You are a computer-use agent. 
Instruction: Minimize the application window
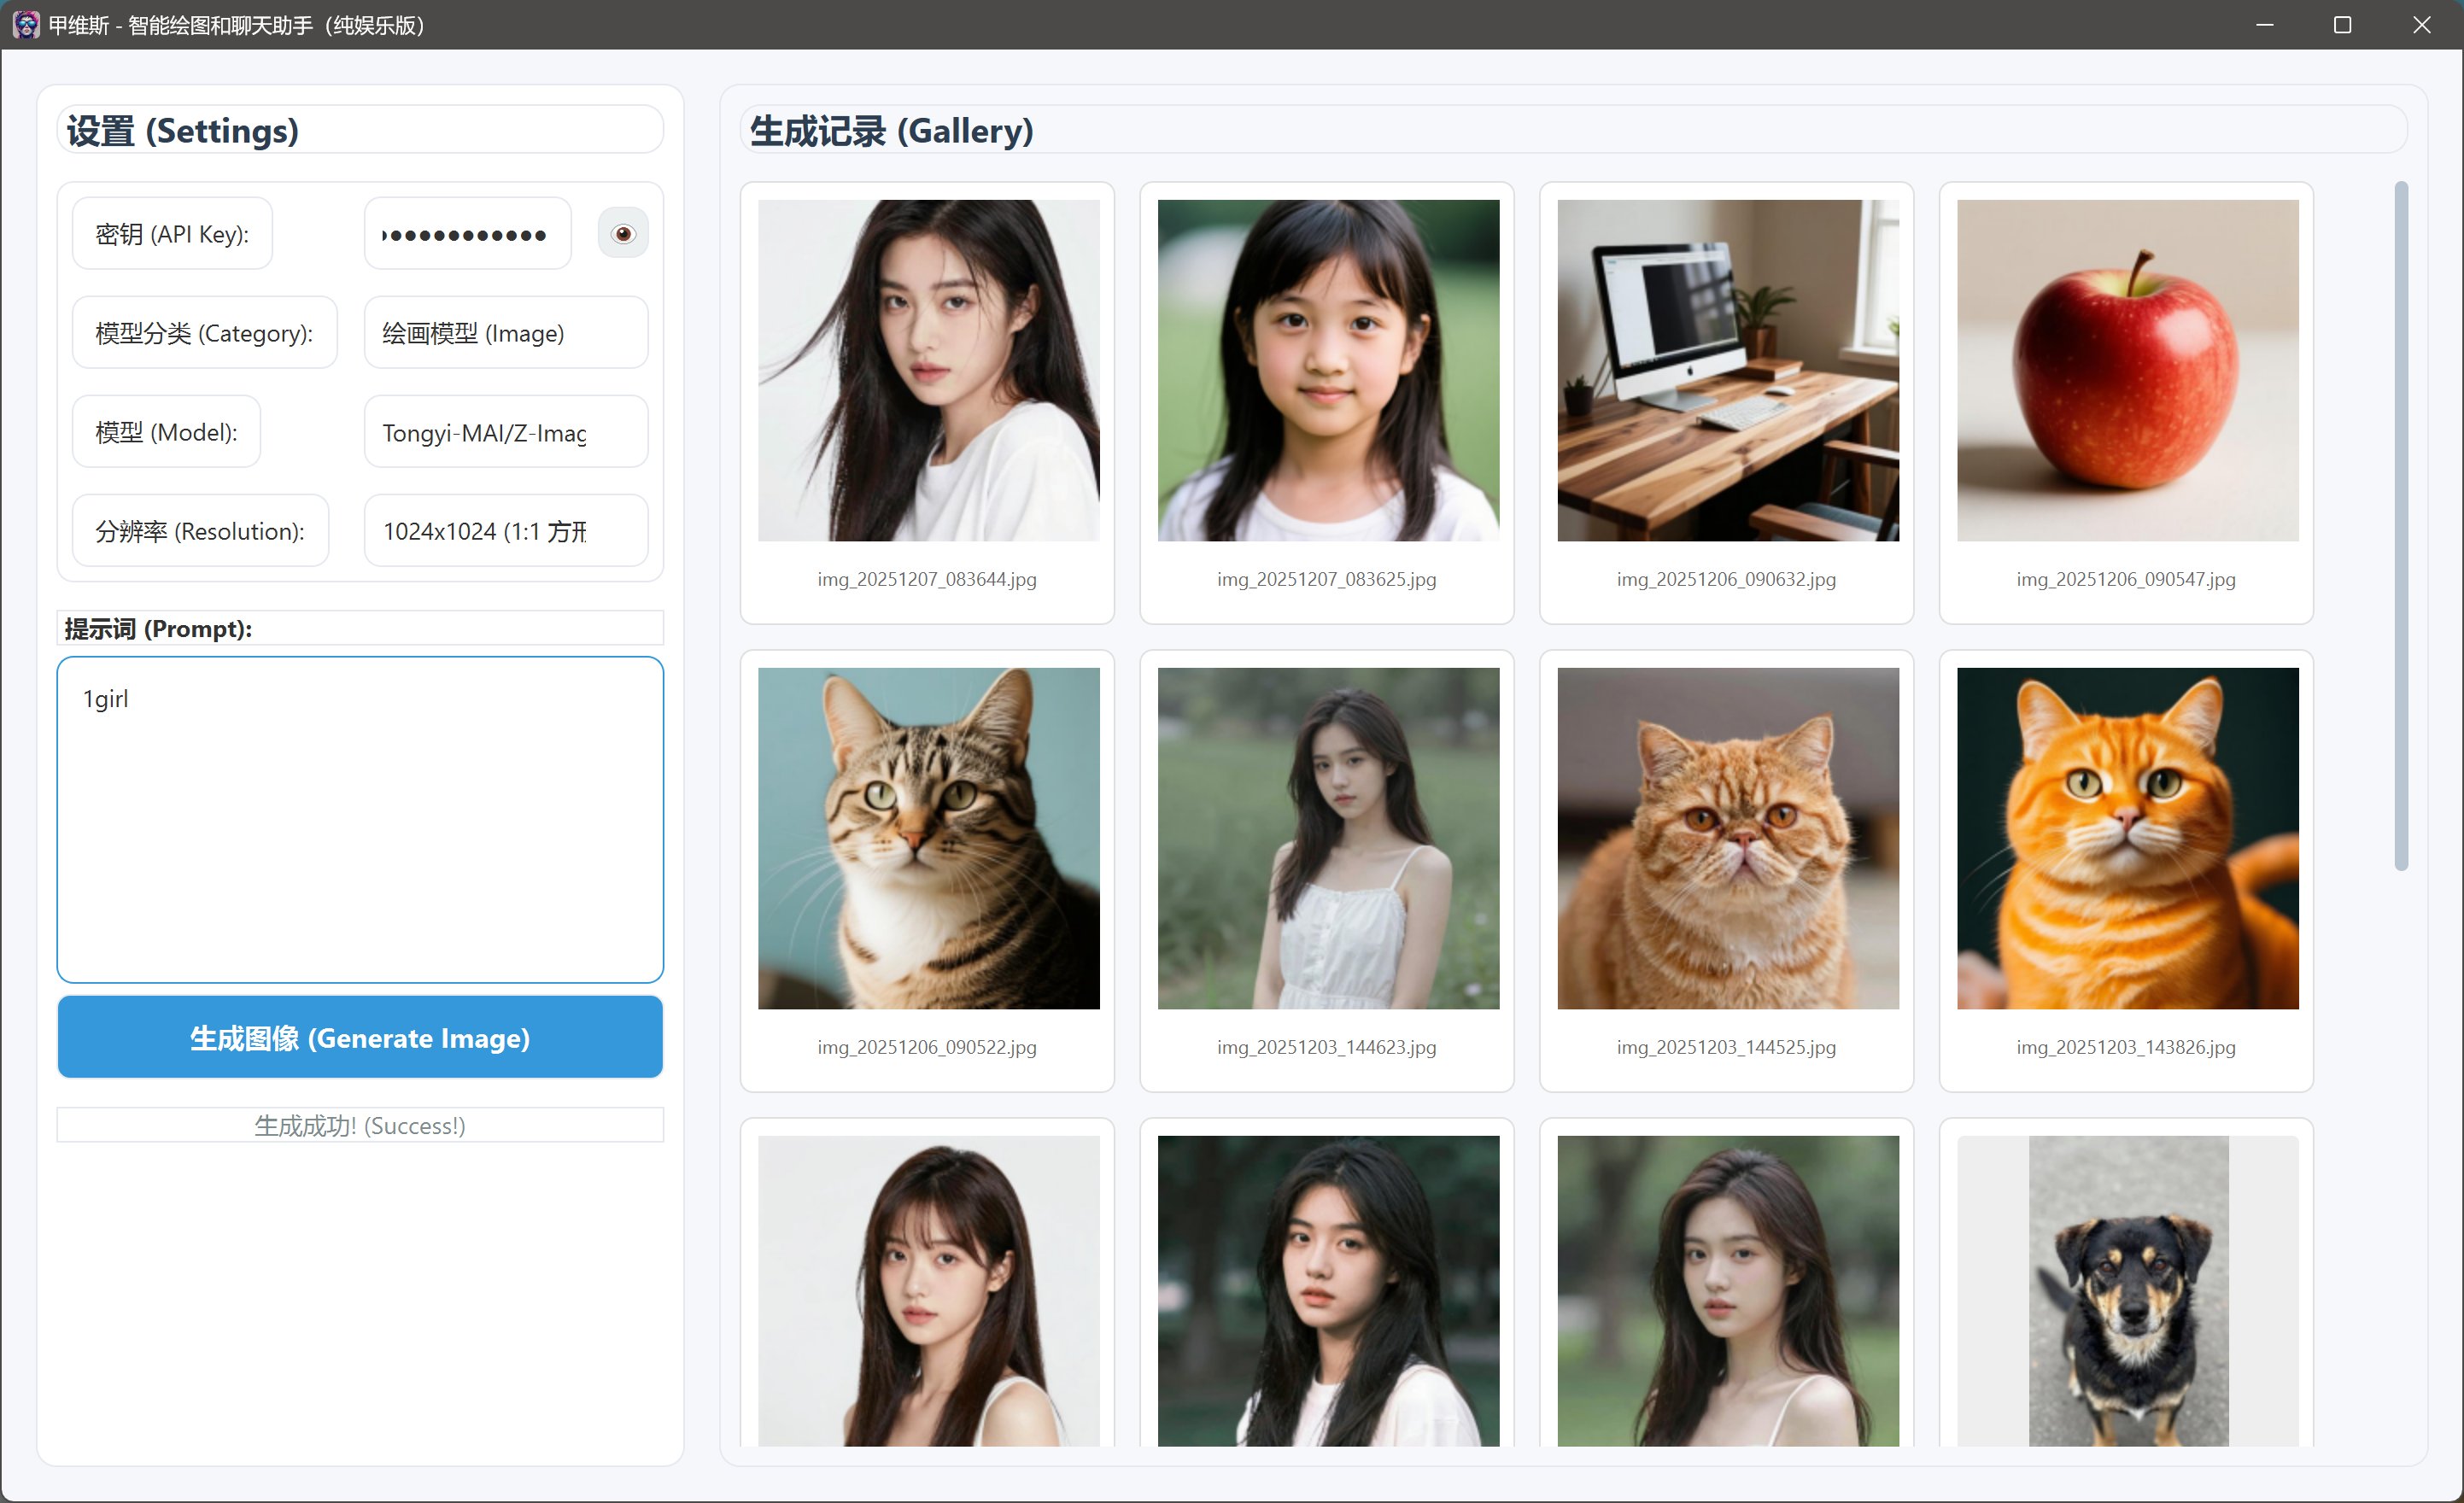coord(2264,25)
